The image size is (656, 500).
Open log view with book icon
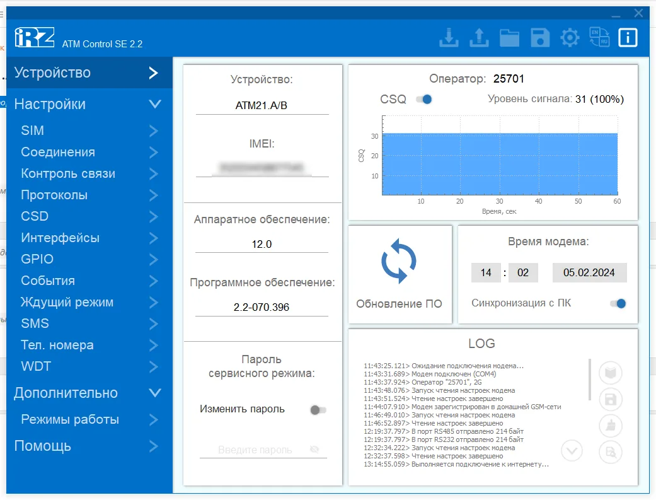click(611, 372)
